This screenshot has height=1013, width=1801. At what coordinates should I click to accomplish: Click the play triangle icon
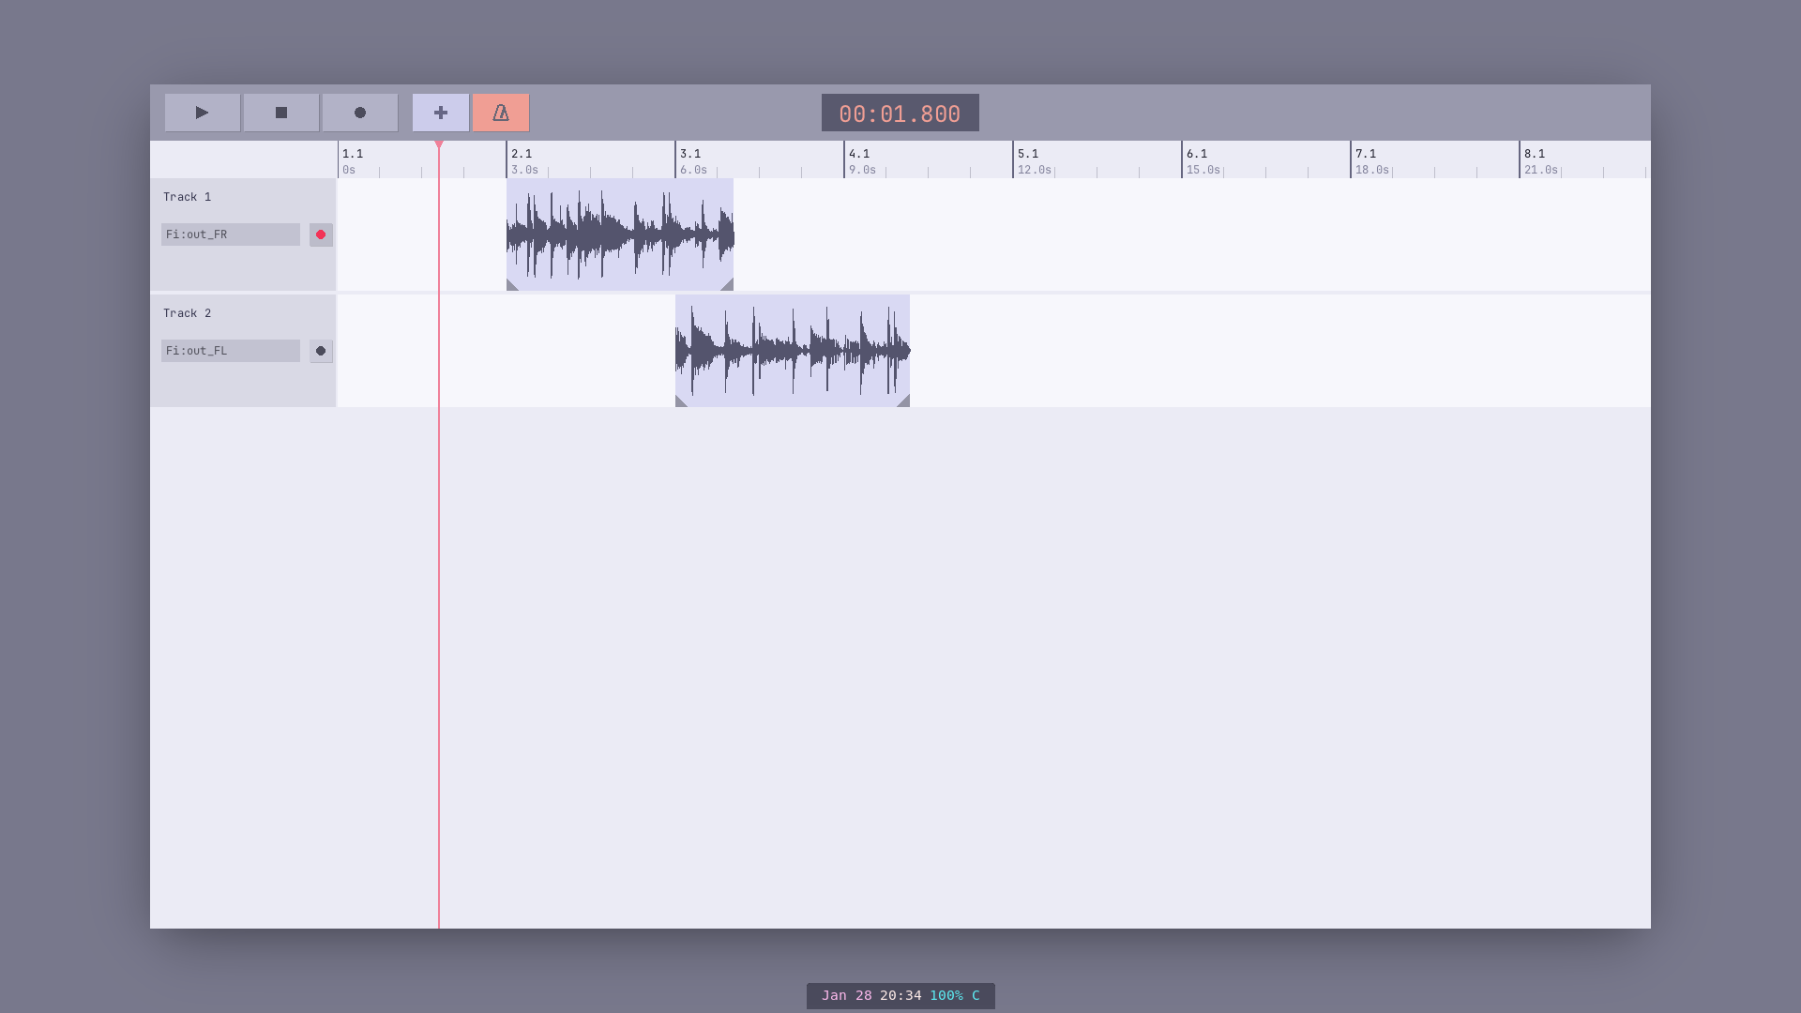tap(201, 113)
